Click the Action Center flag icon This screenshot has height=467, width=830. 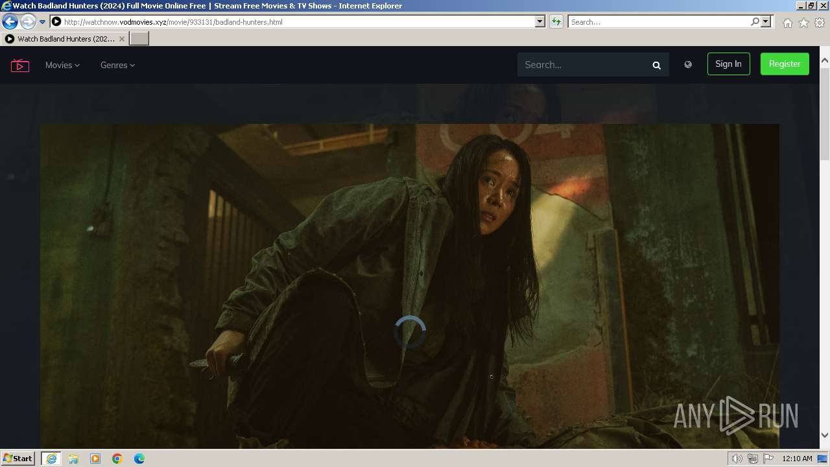pyautogui.click(x=768, y=459)
